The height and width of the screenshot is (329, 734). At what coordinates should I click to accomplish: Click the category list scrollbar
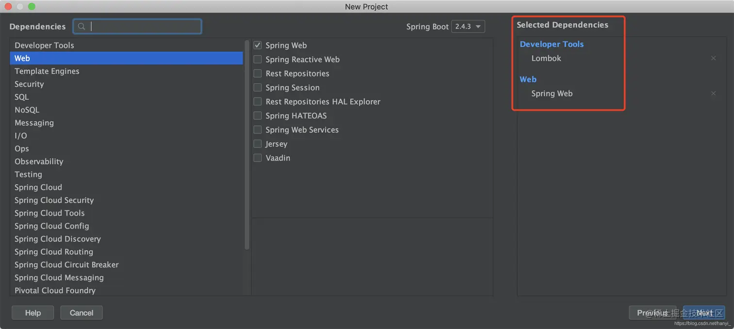coord(247,146)
